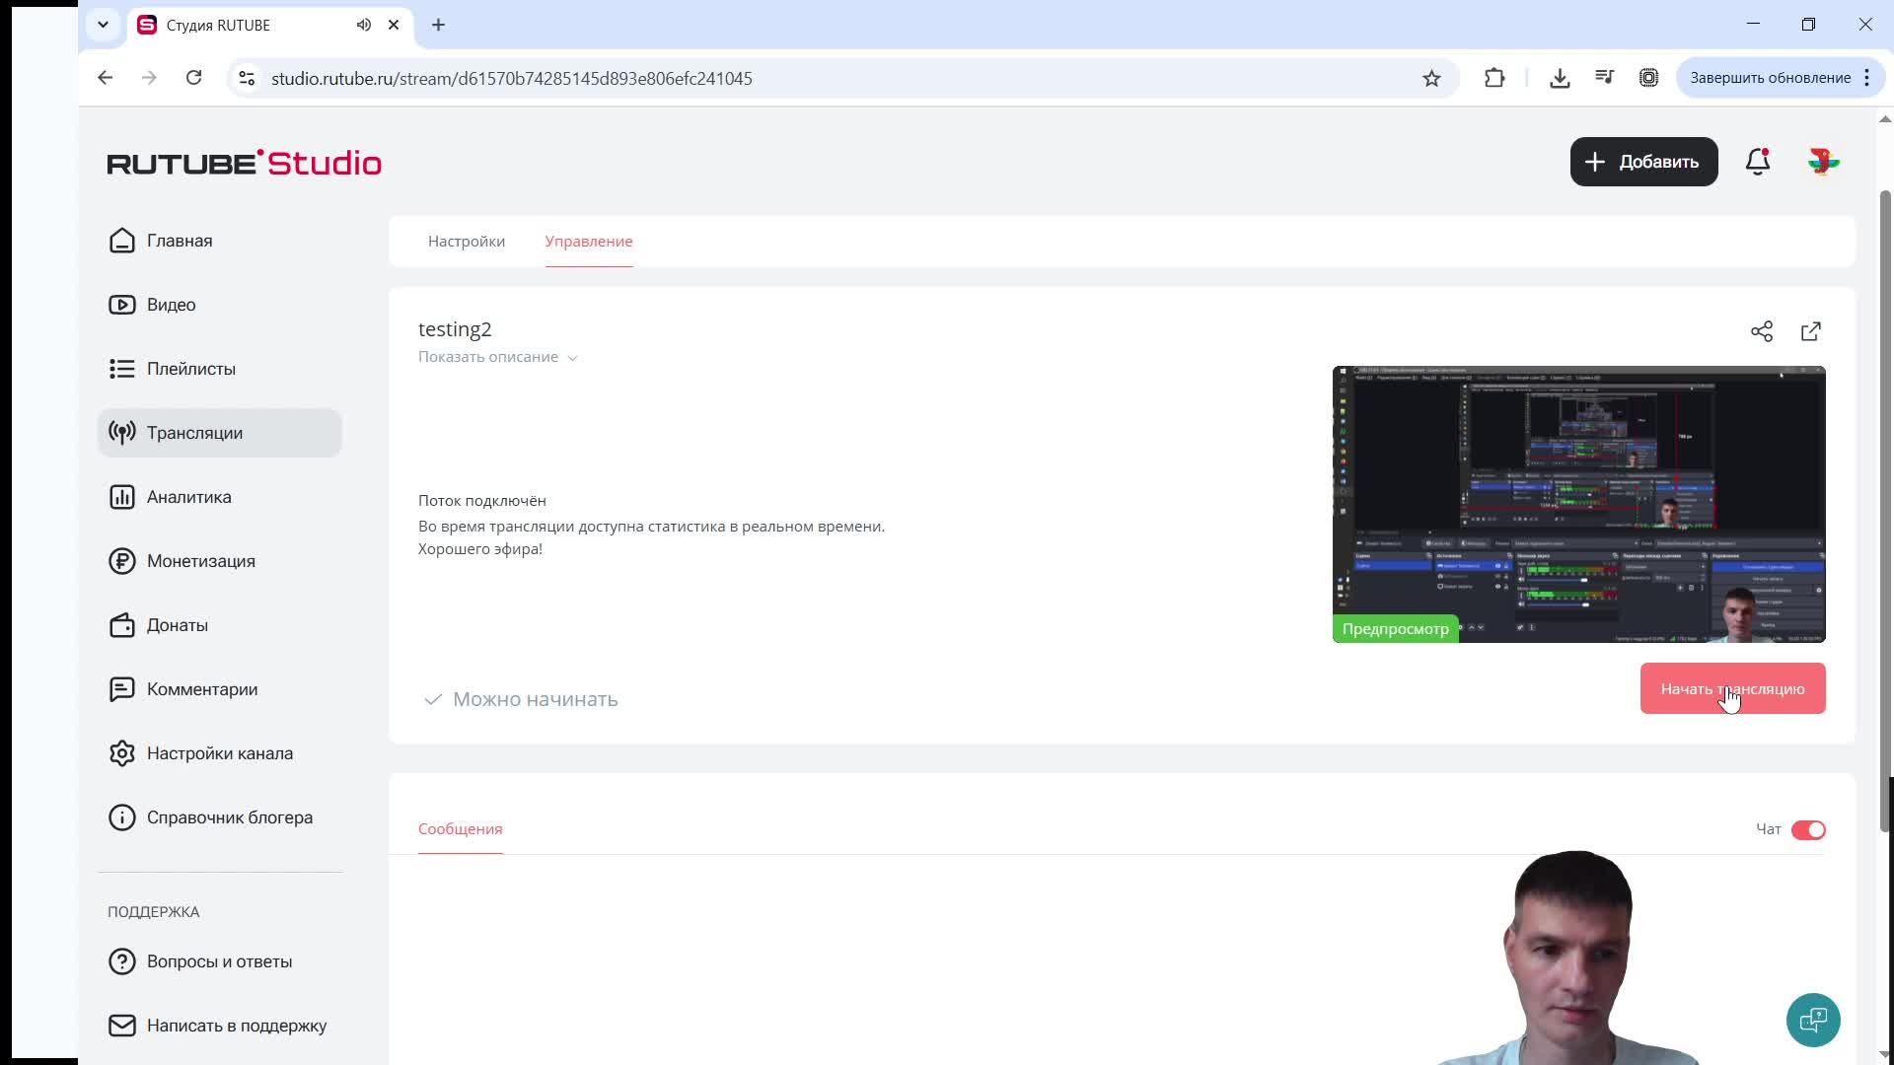Go back in browser history

click(x=106, y=78)
